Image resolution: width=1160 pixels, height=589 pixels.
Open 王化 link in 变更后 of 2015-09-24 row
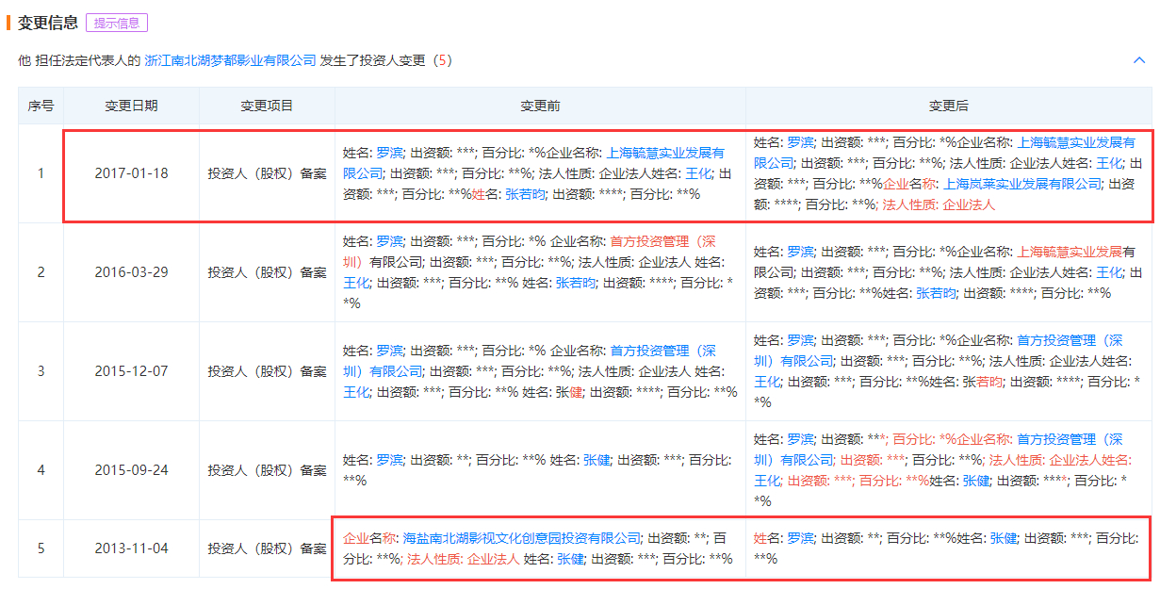click(767, 481)
